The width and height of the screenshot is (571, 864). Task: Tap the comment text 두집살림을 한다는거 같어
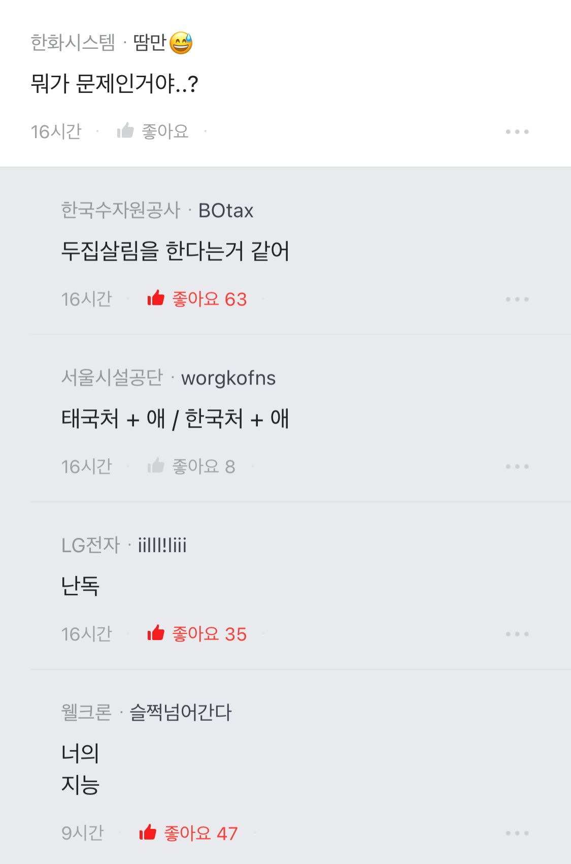[x=175, y=251]
